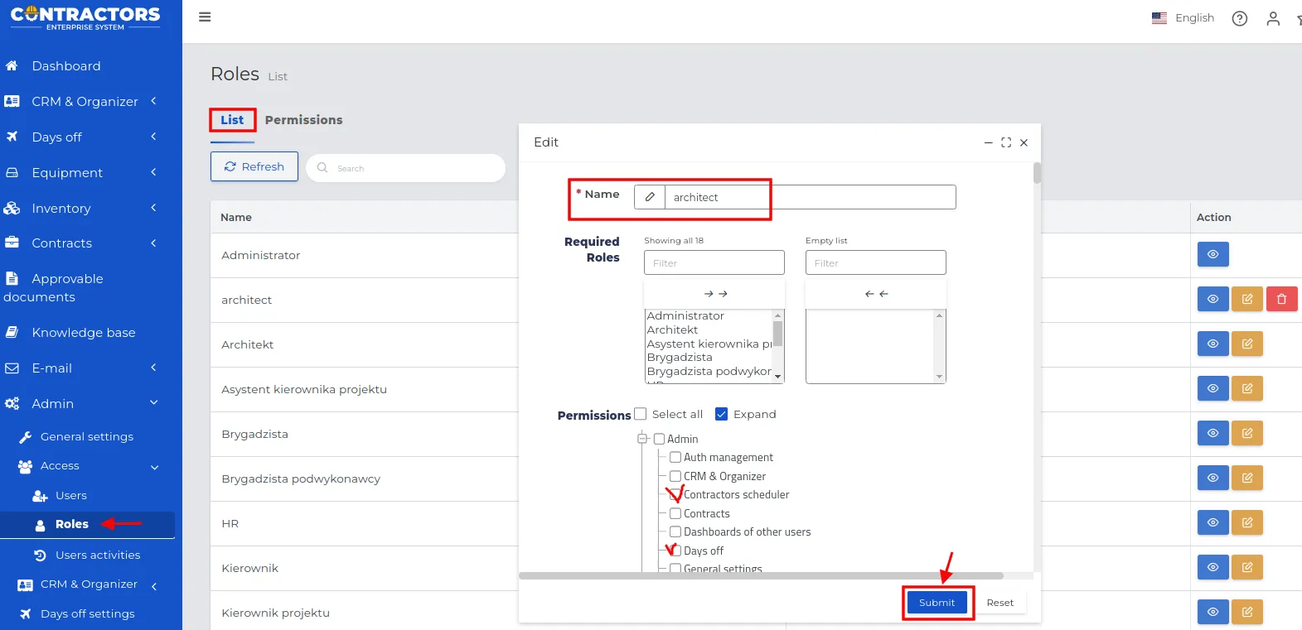This screenshot has width=1302, height=630.
Task: Move all roles right with double arrows
Action: [x=714, y=294]
